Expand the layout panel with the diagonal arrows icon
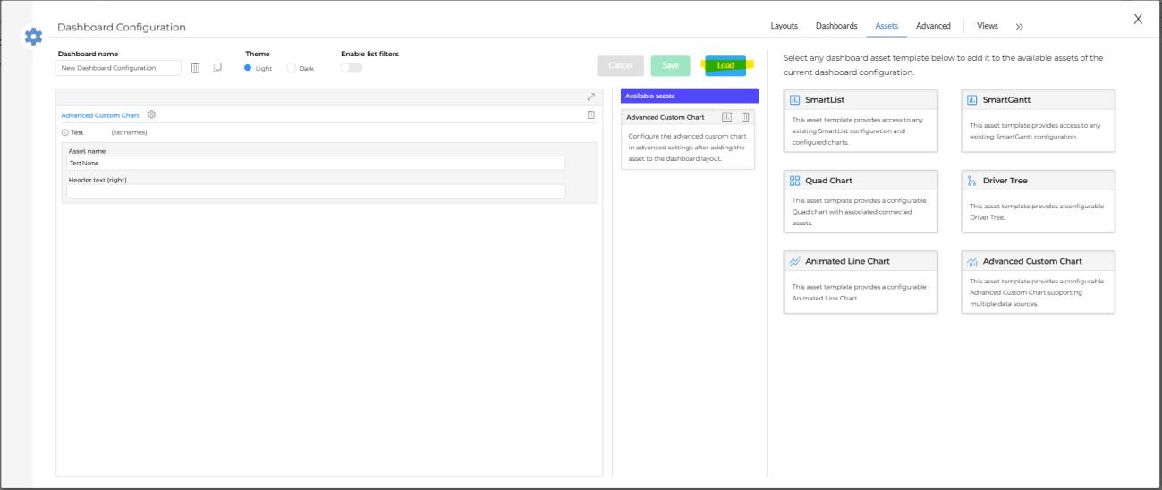Image resolution: width=1162 pixels, height=490 pixels. [591, 97]
